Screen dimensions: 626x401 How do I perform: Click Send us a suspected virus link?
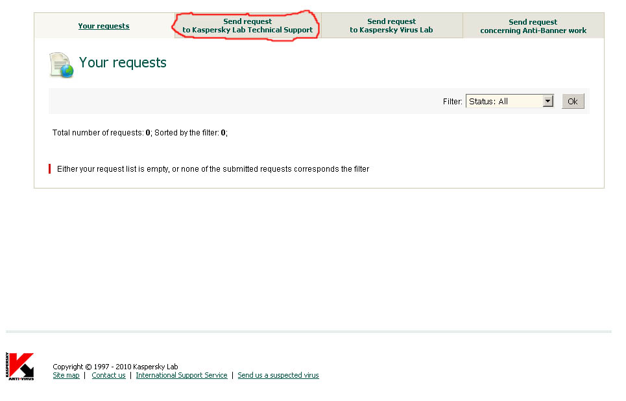tap(278, 375)
